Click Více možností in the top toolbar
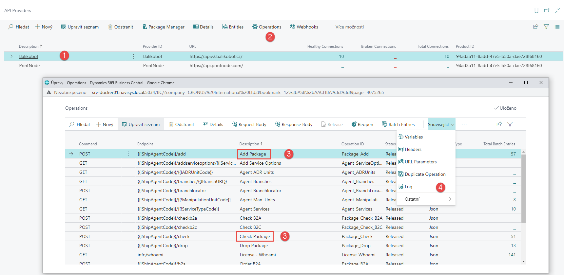Viewport: 564px width, 275px height. [x=349, y=27]
